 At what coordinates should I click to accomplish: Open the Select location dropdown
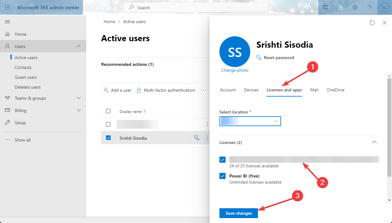point(250,121)
